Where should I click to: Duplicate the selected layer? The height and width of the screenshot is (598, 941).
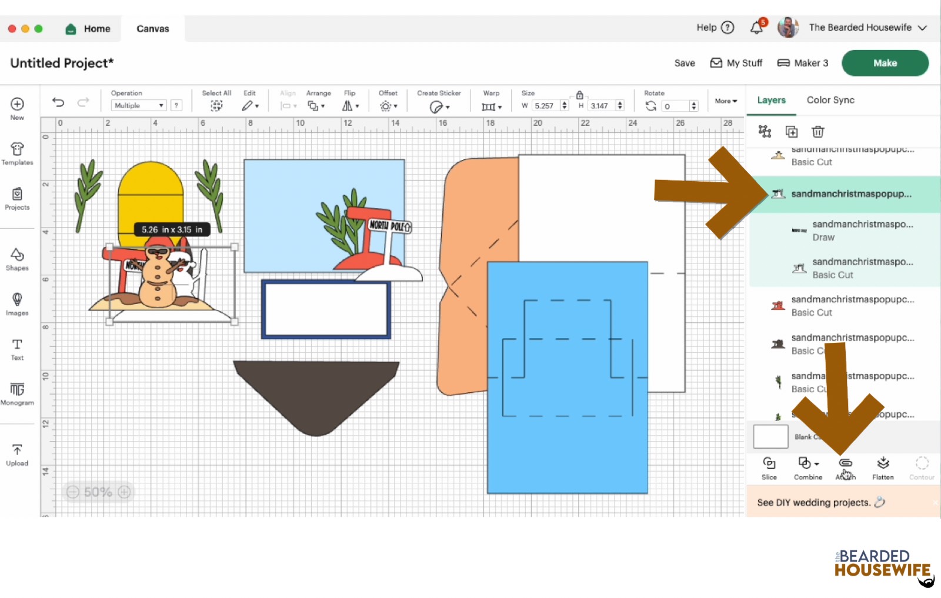click(x=792, y=132)
